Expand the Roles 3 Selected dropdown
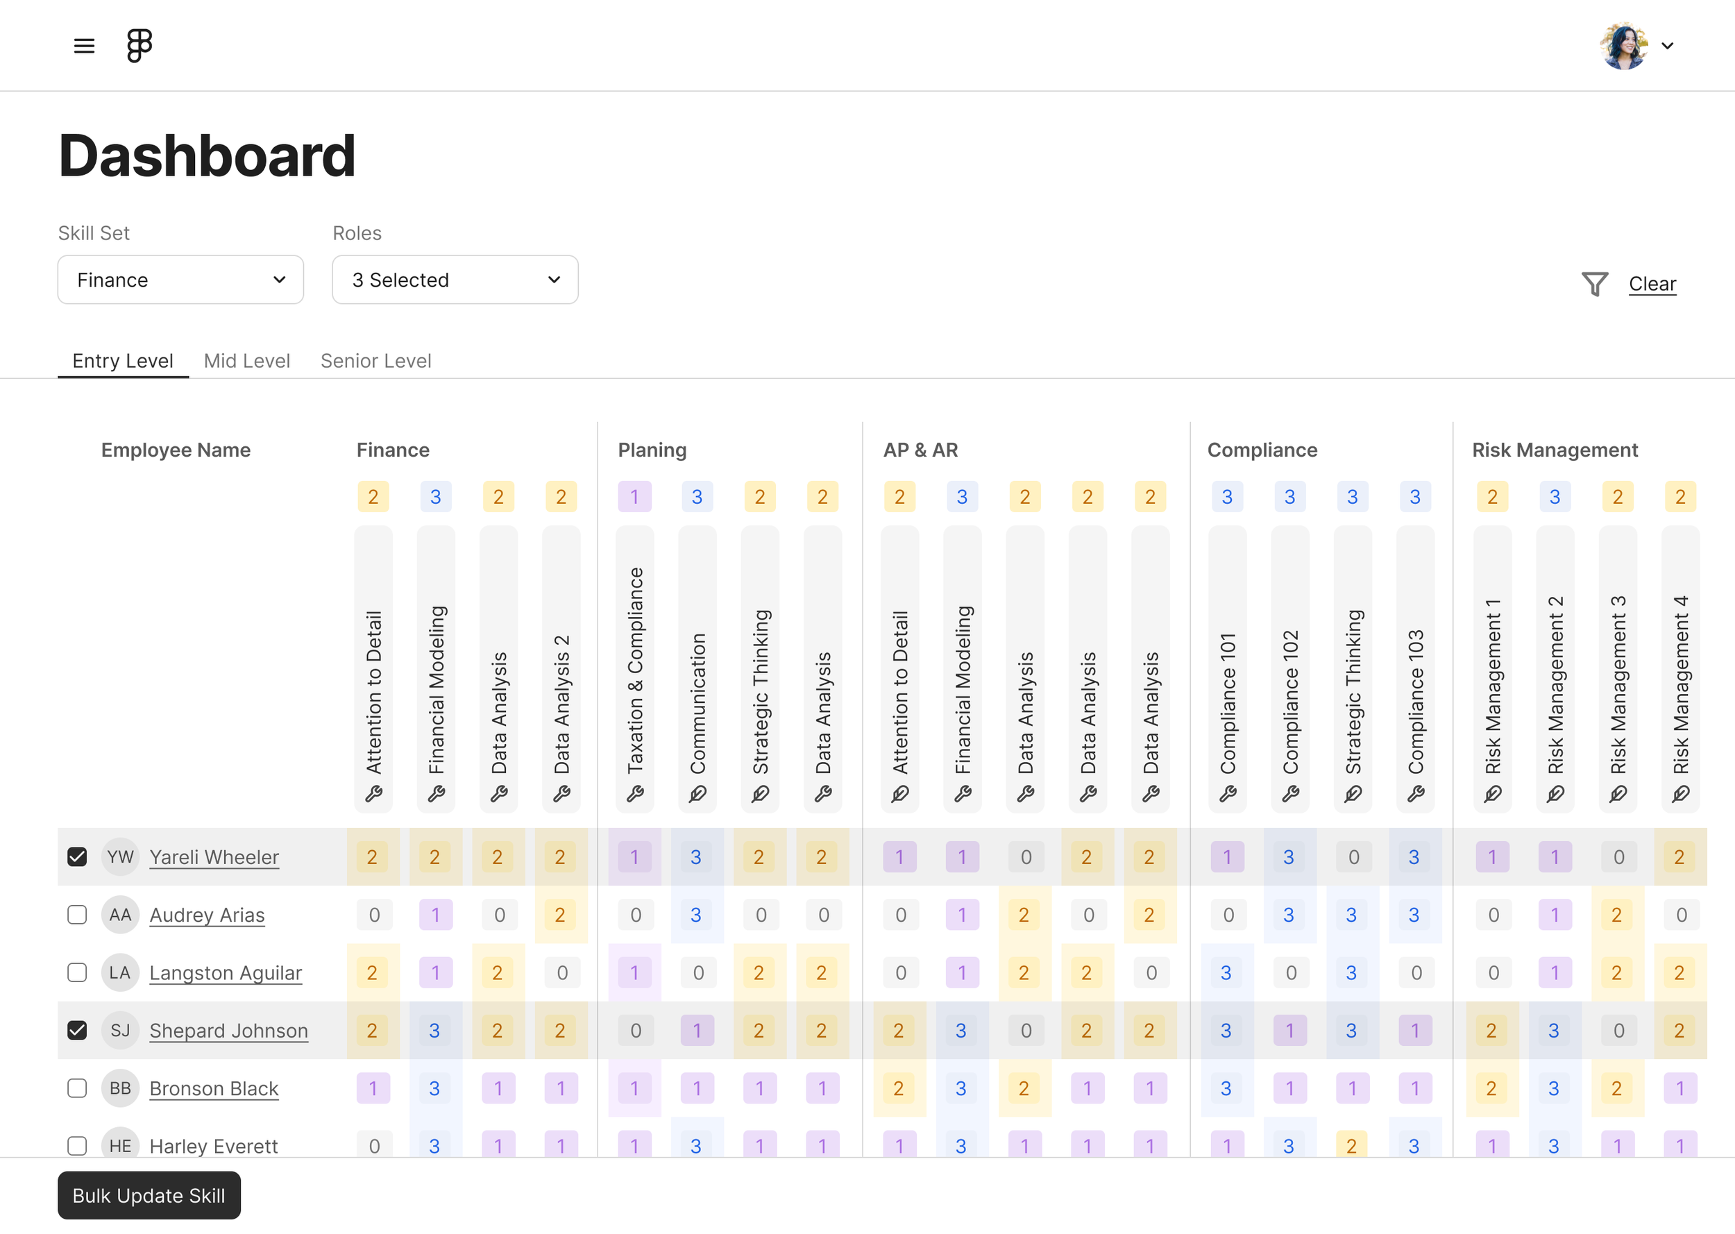Viewport: 1735px width, 1234px height. (455, 280)
